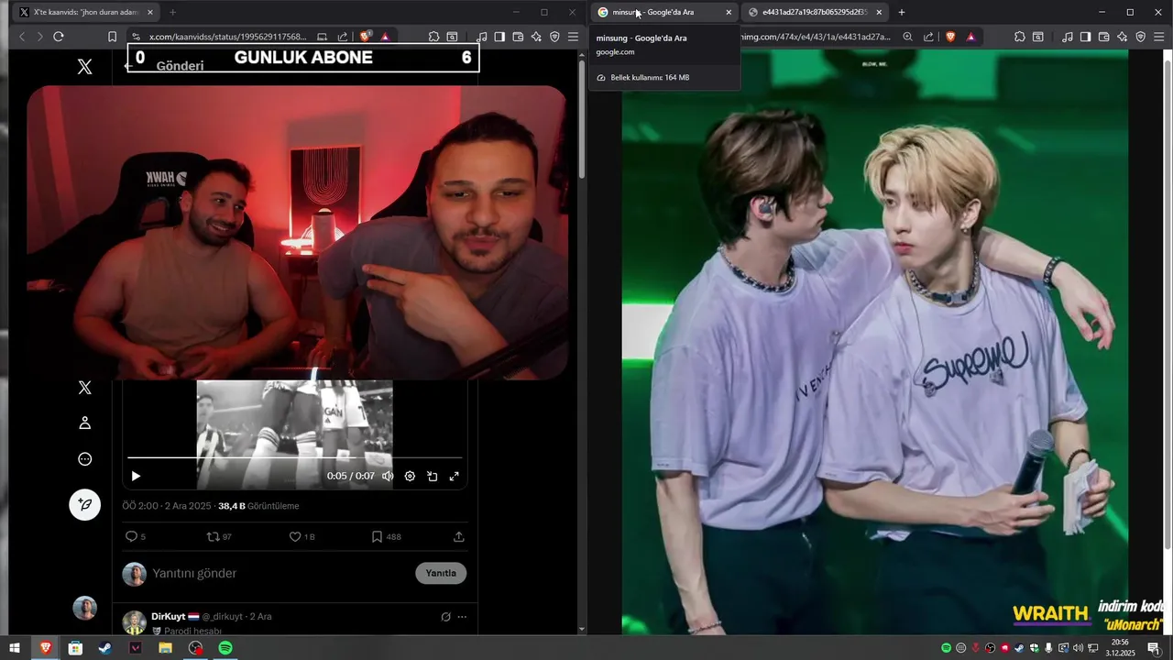Select the X'te kaanvids tab
This screenshot has width=1173, height=660.
pyautogui.click(x=87, y=12)
